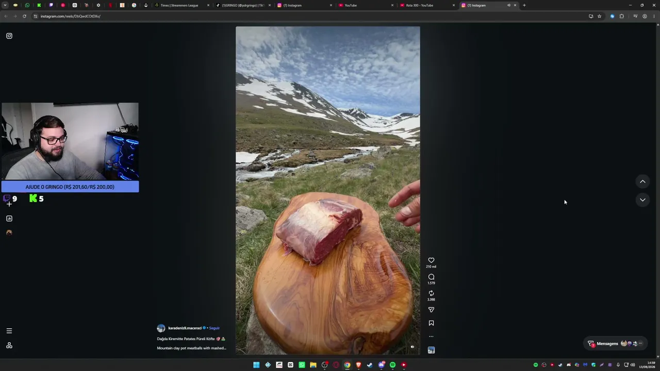Click the 'AJUDE O GRINGO' donation goal bar

[70, 187]
